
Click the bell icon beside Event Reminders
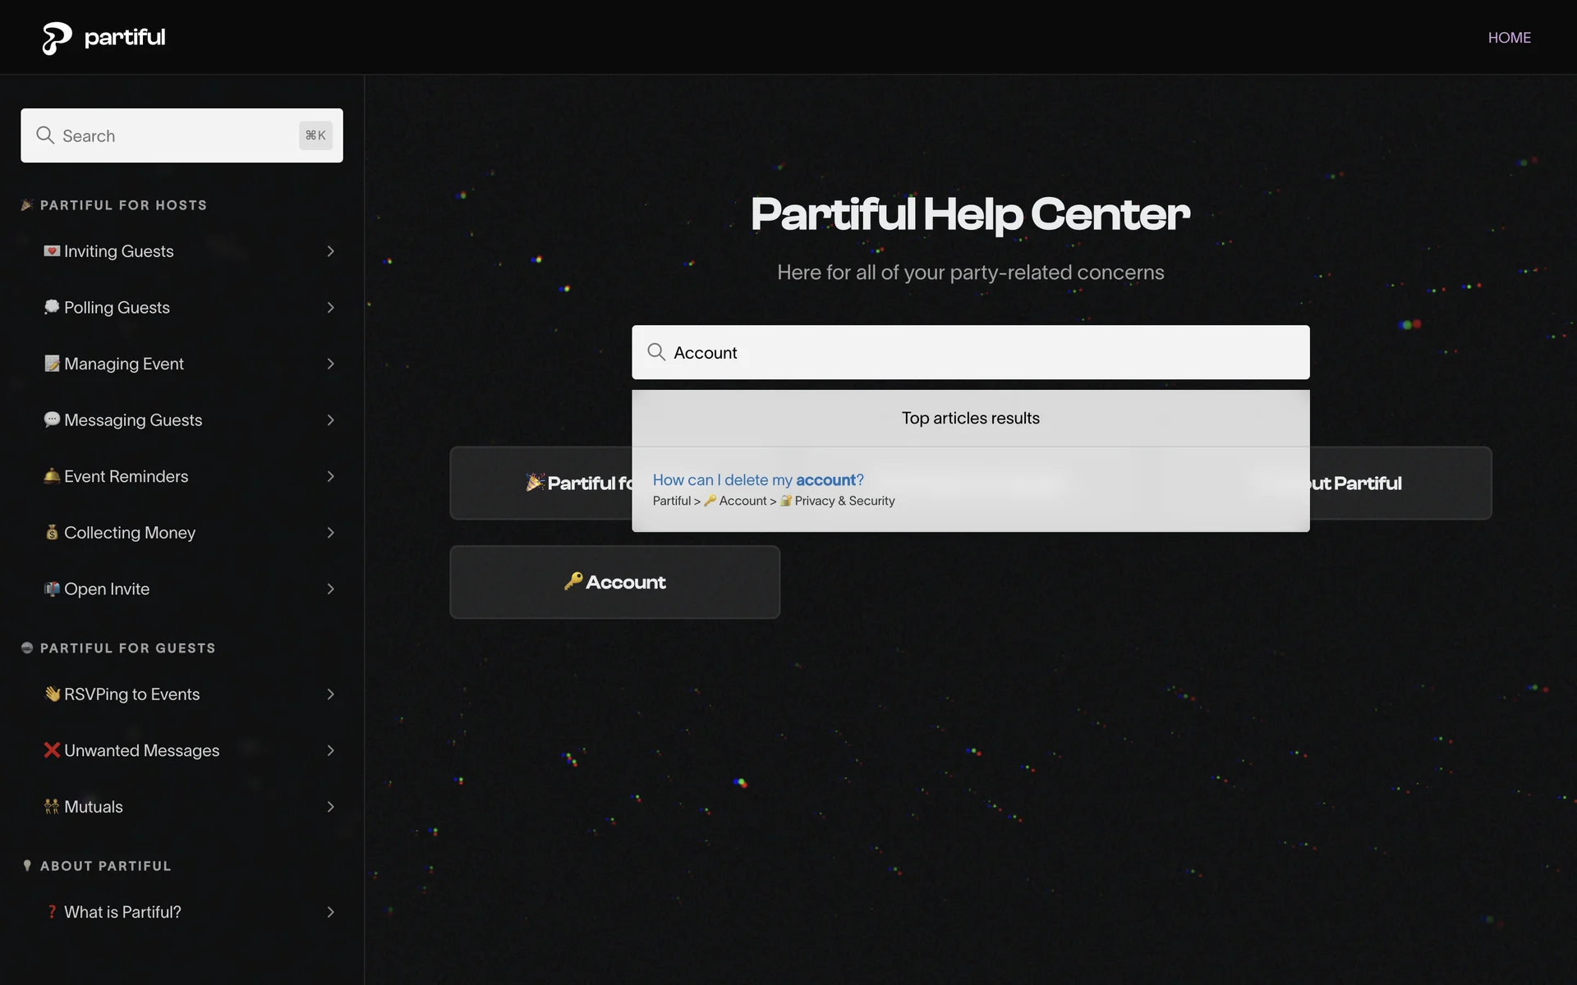pos(52,476)
